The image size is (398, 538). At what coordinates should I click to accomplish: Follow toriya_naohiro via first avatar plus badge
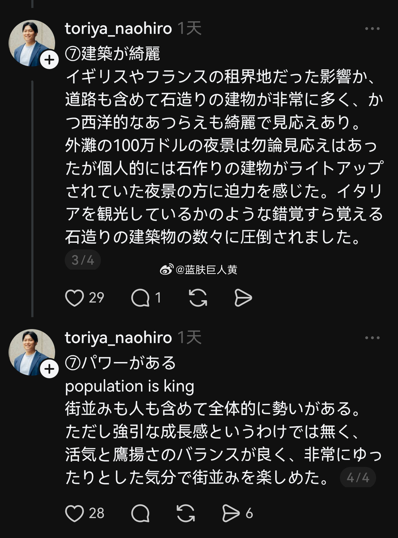49,60
